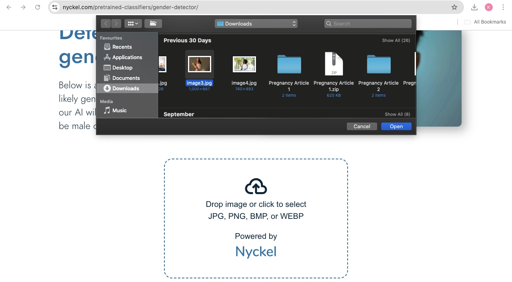Select Recents in the sidebar

pyautogui.click(x=122, y=47)
